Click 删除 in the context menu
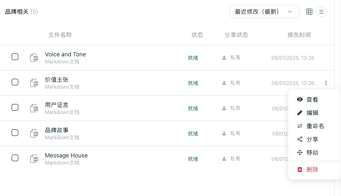 point(312,169)
